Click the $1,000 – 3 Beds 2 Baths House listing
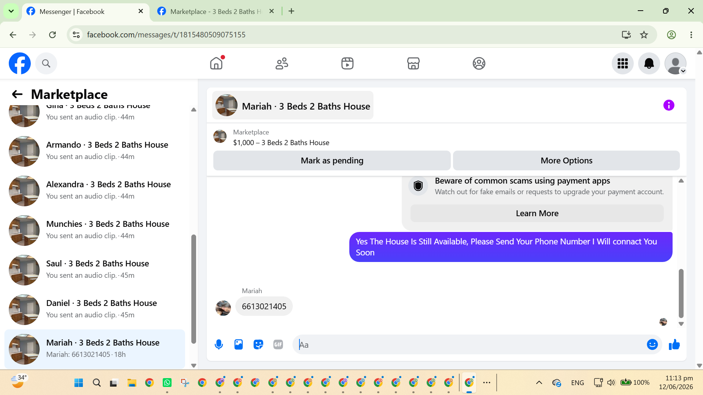 [x=281, y=143]
